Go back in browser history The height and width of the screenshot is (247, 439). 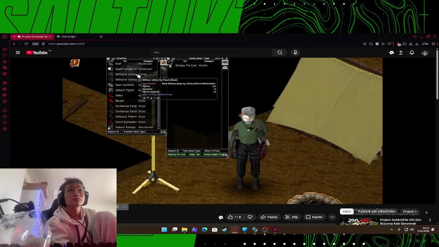(x=14, y=44)
